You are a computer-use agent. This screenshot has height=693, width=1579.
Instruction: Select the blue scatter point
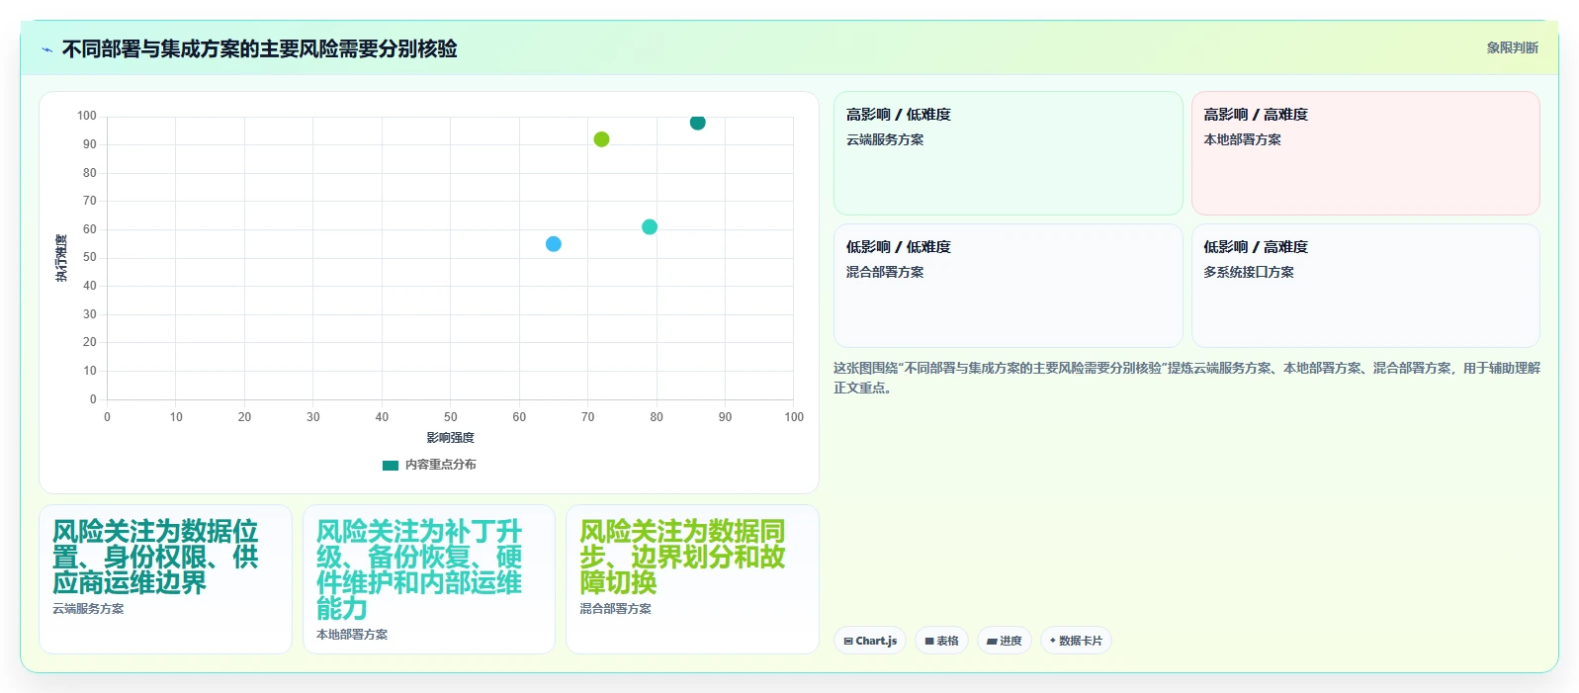554,244
